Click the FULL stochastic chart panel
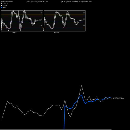Image resolution: width=130 pixels, height=130 pixels. 64,21
